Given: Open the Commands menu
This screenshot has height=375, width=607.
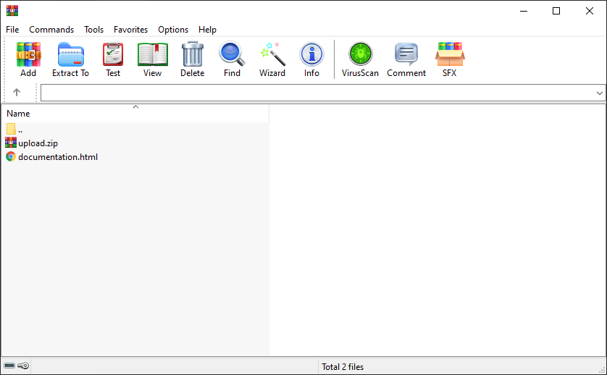Looking at the screenshot, I should 51,30.
